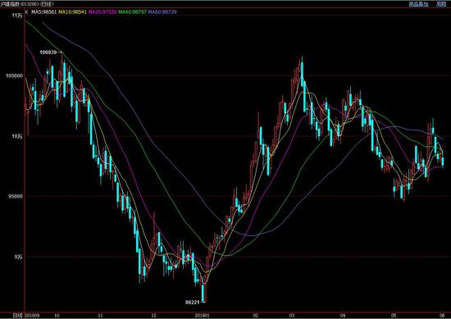This screenshot has width=451, height=319.
Task: Select the blue MA60:99739 indicator label
Action: pyautogui.click(x=162, y=12)
